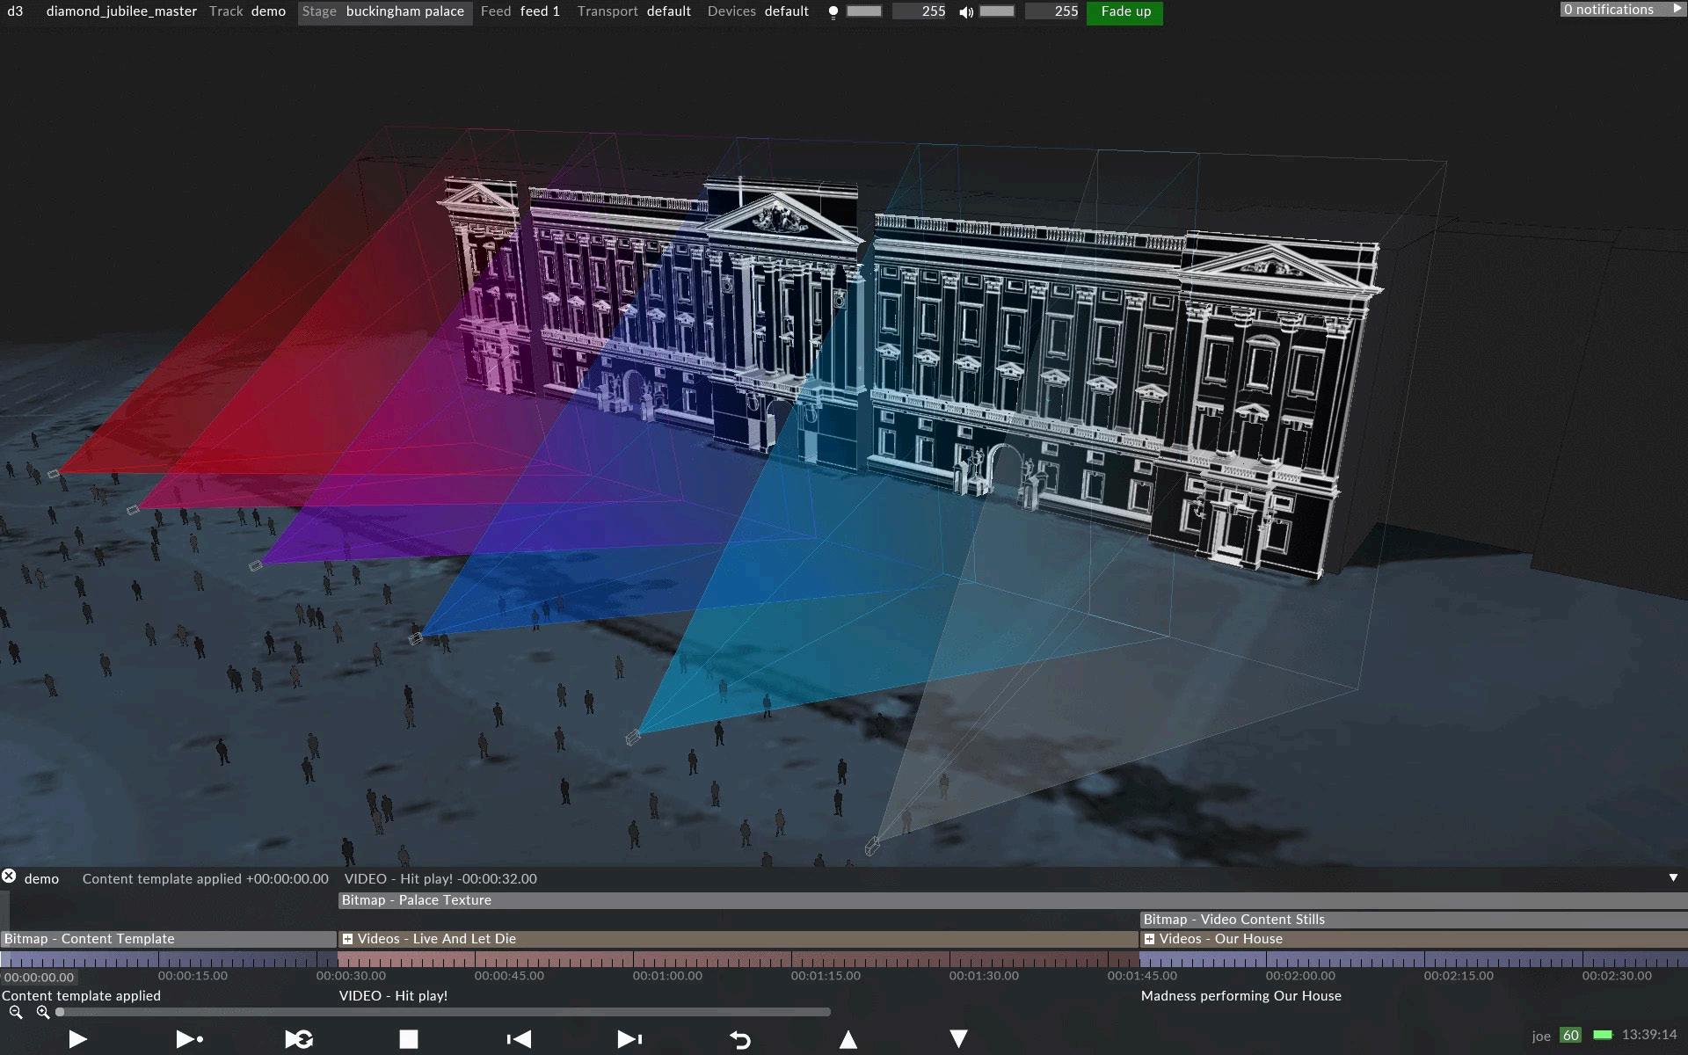
Task: Skip to the next section marker
Action: click(x=629, y=1039)
